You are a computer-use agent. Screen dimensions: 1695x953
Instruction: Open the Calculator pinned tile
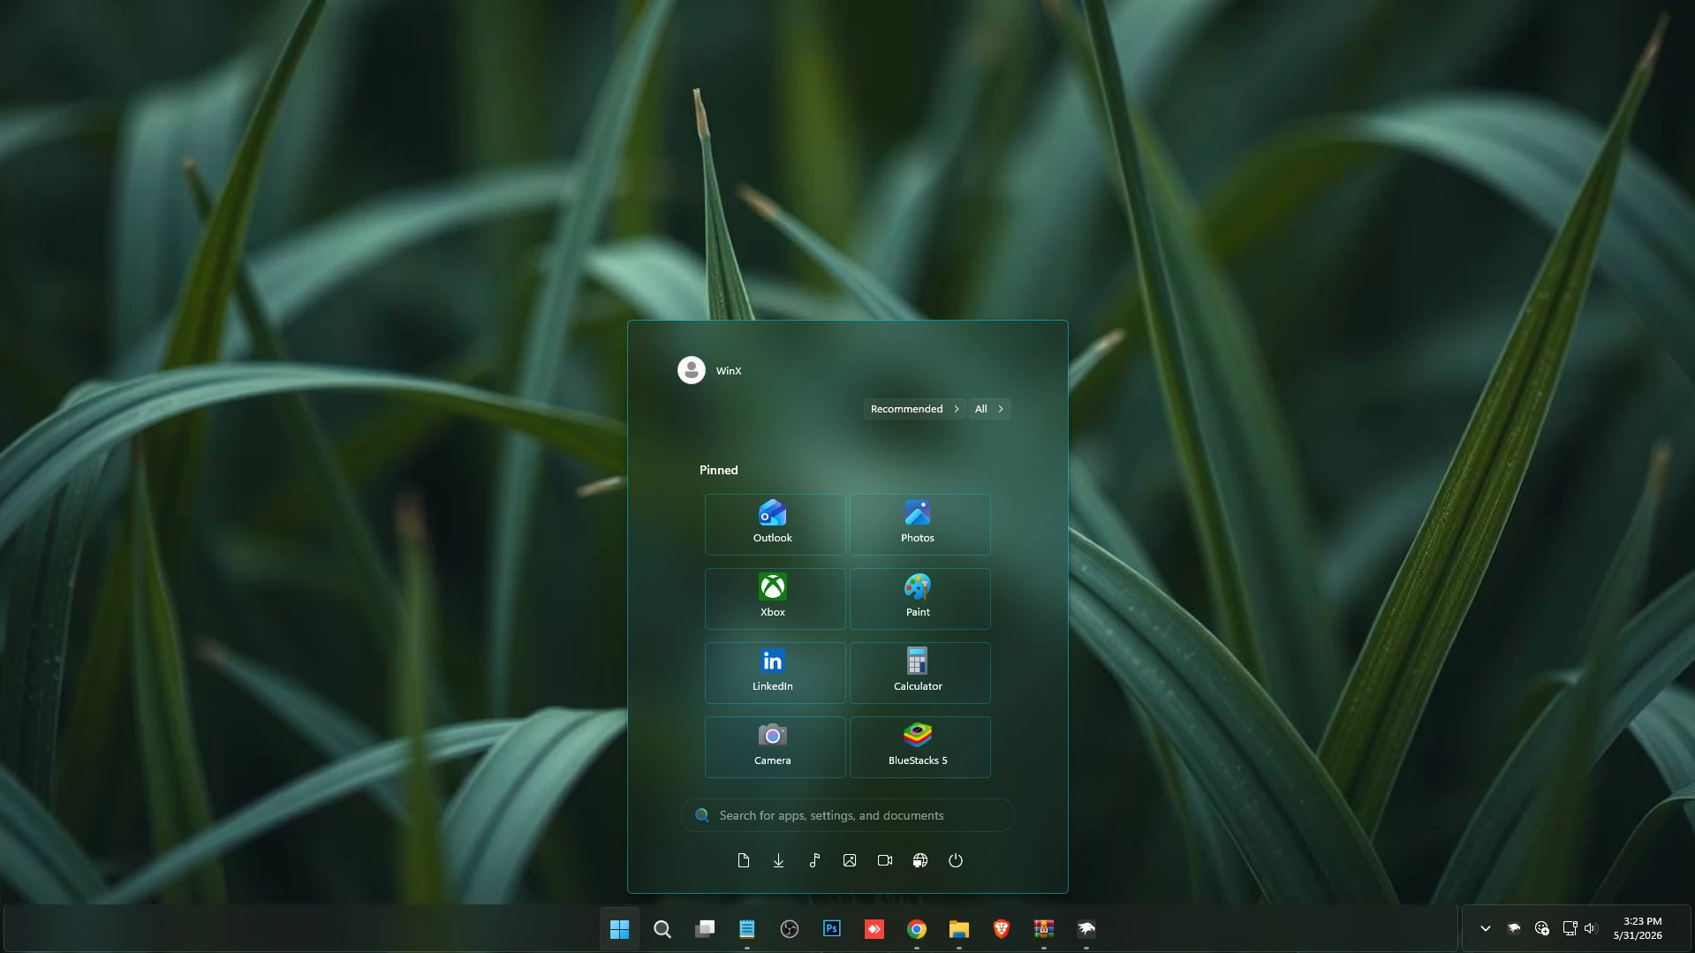coord(919,673)
